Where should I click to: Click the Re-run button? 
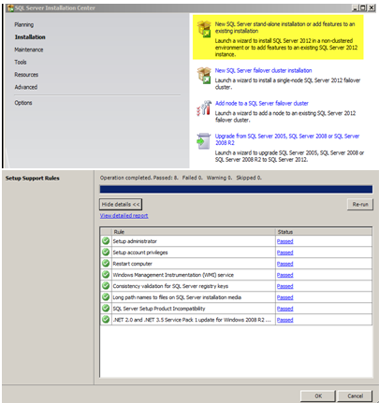coord(360,205)
